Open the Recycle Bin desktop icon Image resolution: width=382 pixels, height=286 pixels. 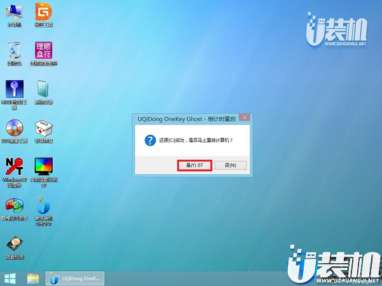pyautogui.click(x=15, y=53)
